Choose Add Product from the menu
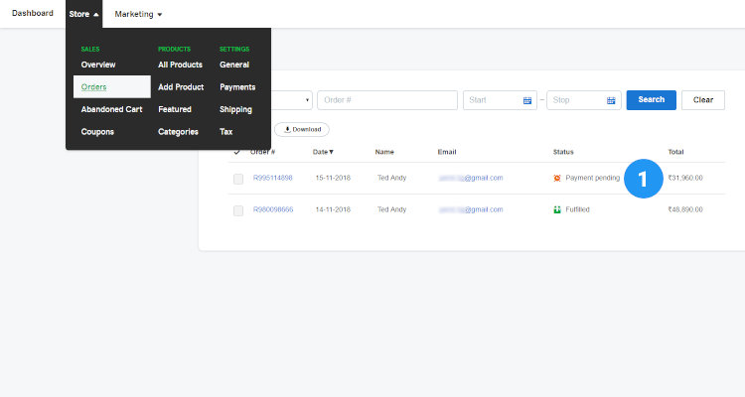Image resolution: width=745 pixels, height=397 pixels. click(181, 87)
